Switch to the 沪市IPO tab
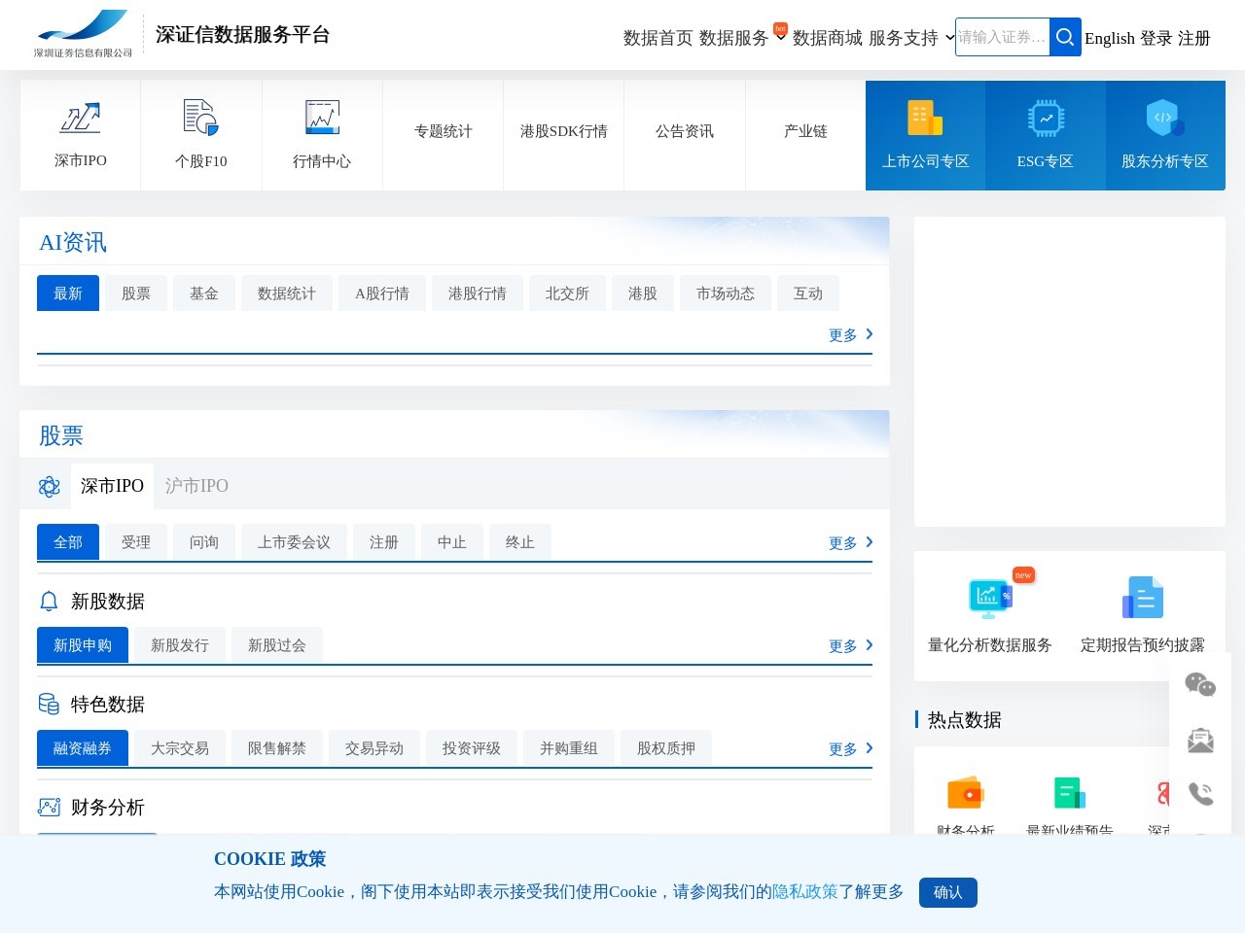This screenshot has height=933, width=1245. pyautogui.click(x=196, y=486)
